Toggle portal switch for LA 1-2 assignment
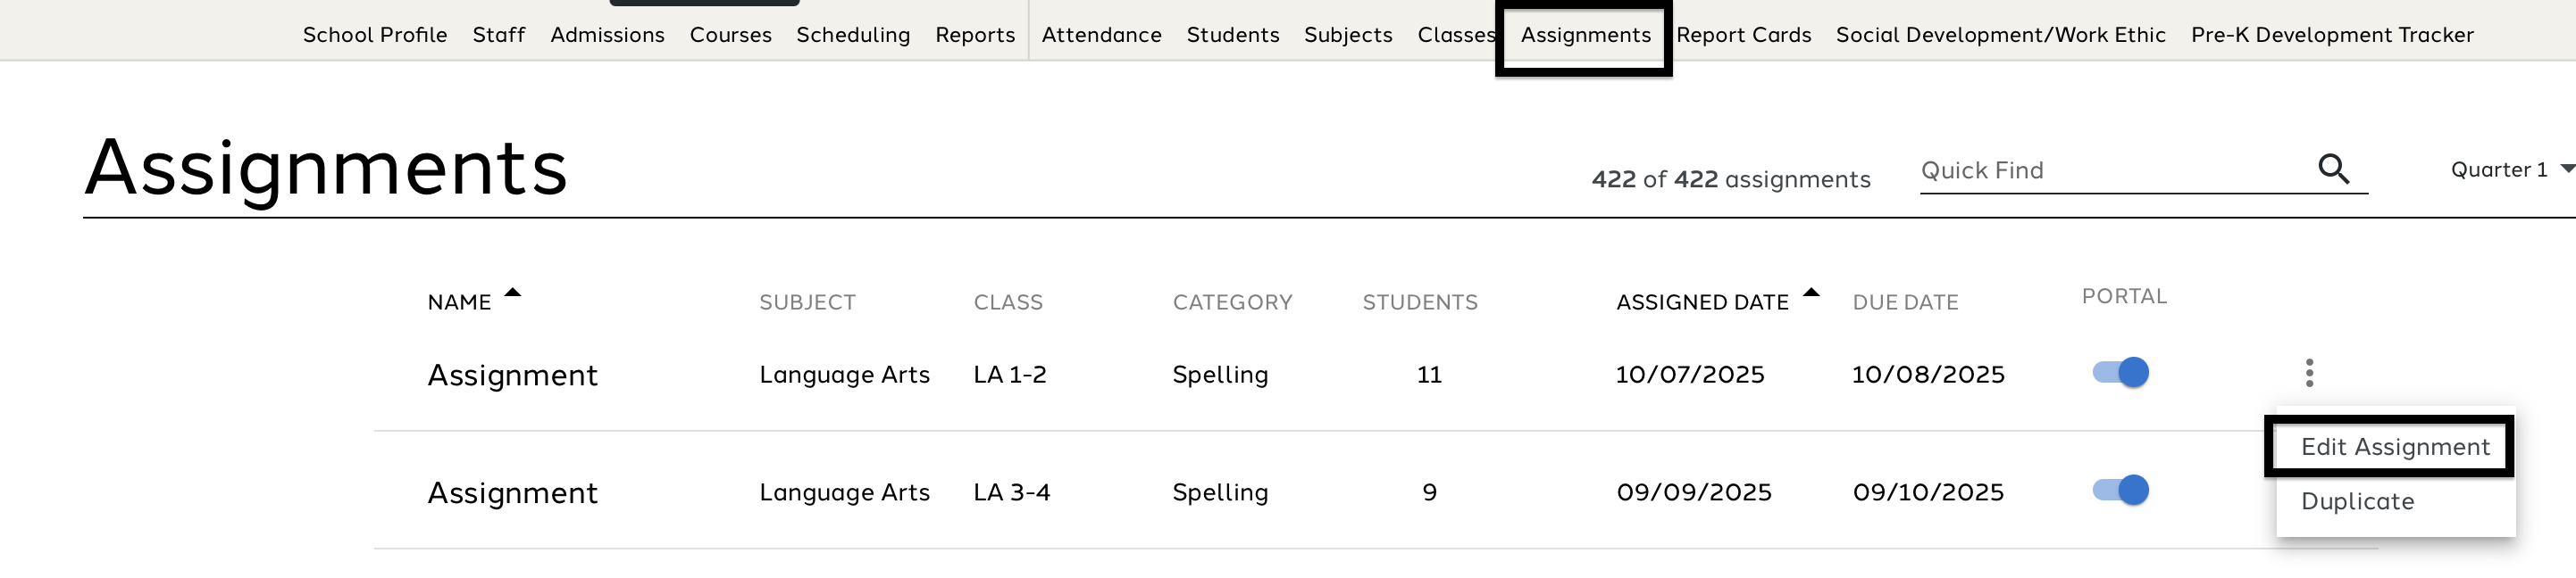Image resolution: width=2576 pixels, height=578 pixels. coord(2121,372)
